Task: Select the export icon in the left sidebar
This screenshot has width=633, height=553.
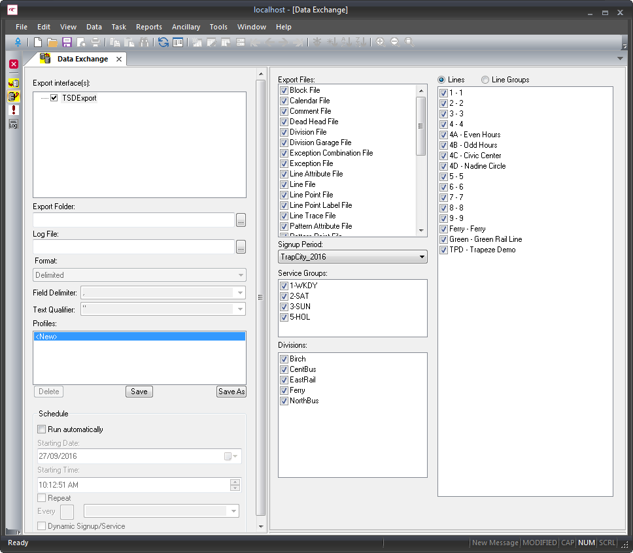Action: (x=13, y=97)
